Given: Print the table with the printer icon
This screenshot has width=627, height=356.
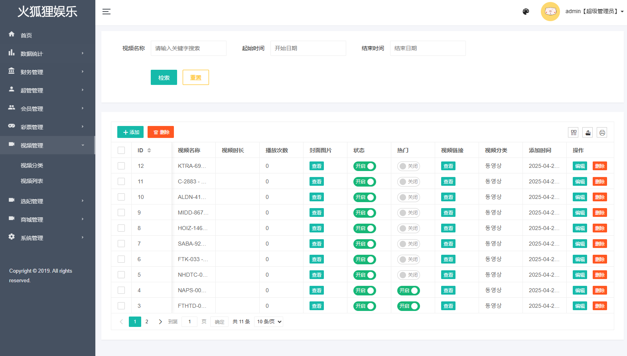Looking at the screenshot, I should [x=602, y=132].
